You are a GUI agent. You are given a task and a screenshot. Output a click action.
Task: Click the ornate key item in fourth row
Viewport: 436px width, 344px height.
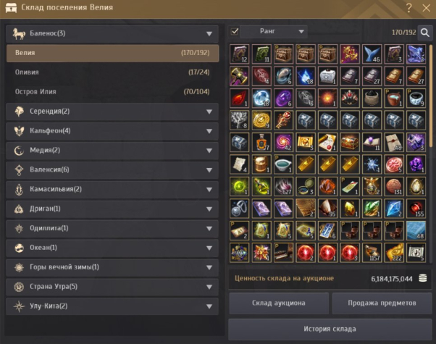(283, 120)
